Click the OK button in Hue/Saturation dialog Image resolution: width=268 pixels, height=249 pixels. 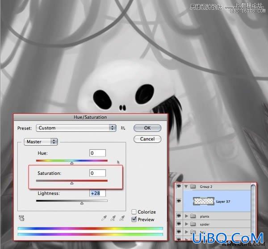click(147, 128)
